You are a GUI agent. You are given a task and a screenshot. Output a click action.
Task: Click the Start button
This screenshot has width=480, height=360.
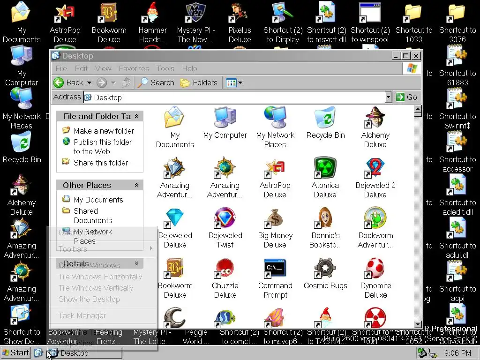point(15,353)
